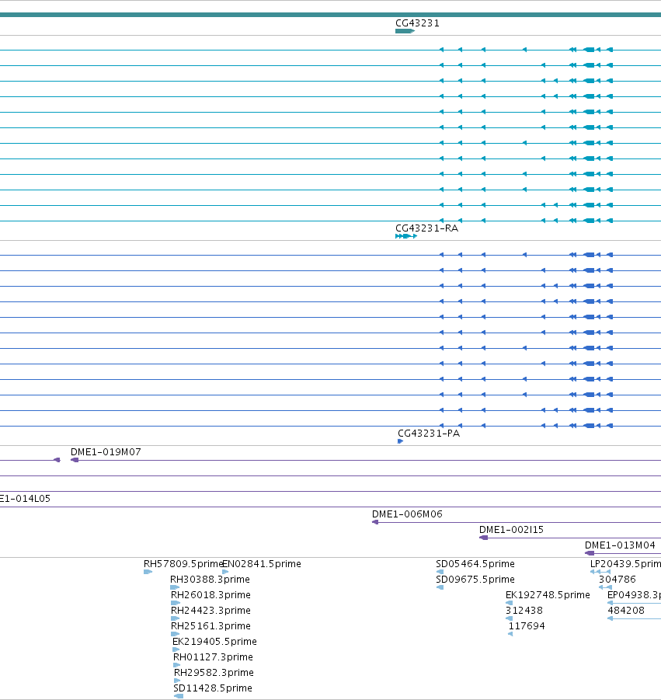The image size is (661, 700).
Task: Click the RH30388.3prime label
Action: point(210,580)
